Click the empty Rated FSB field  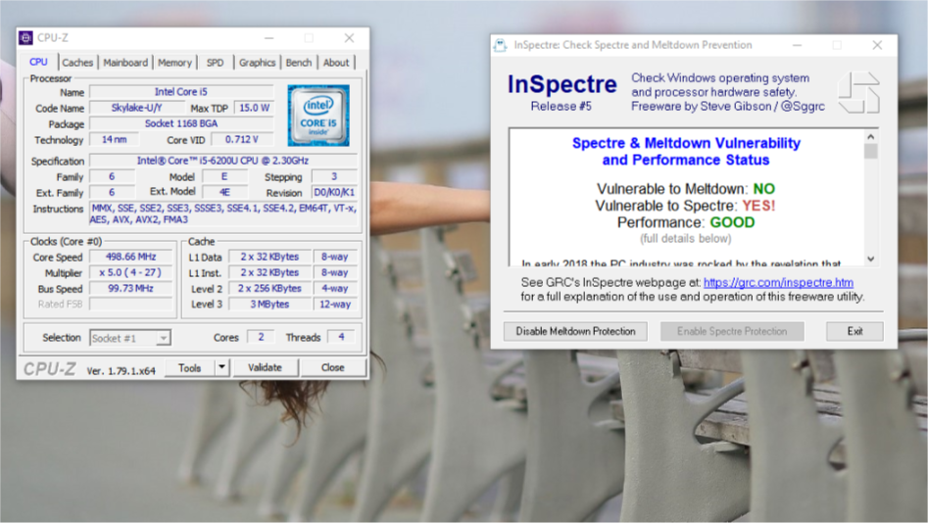pos(130,304)
